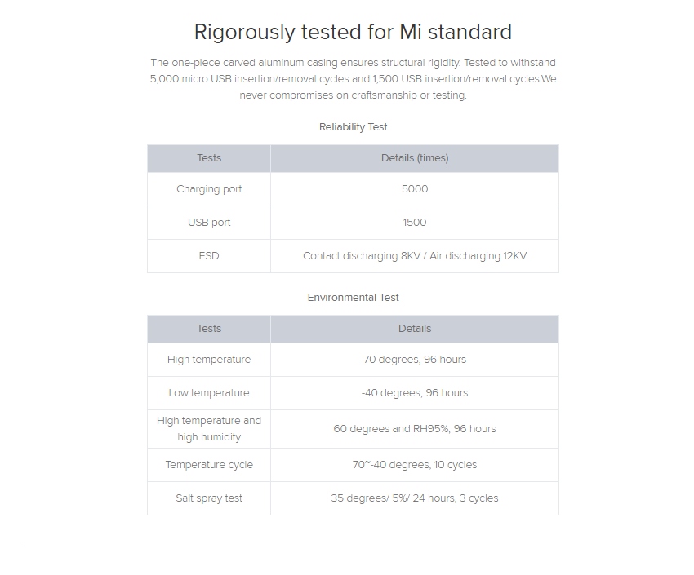Select the 'High temperature' row label
This screenshot has height=575, width=694.
click(209, 360)
